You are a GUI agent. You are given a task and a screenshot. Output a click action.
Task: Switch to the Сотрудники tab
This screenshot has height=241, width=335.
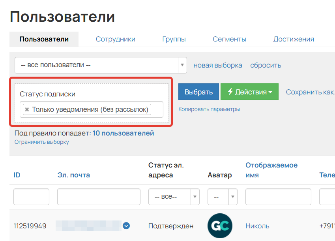pos(115,39)
